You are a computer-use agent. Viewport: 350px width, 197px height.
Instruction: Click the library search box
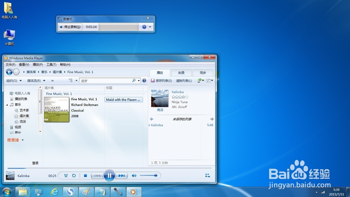point(106,81)
